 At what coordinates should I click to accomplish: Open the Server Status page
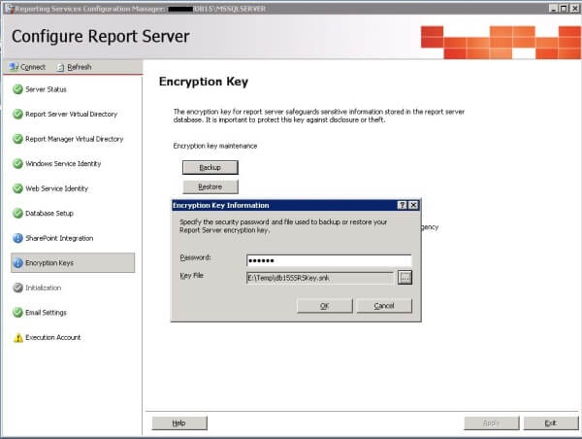click(46, 89)
